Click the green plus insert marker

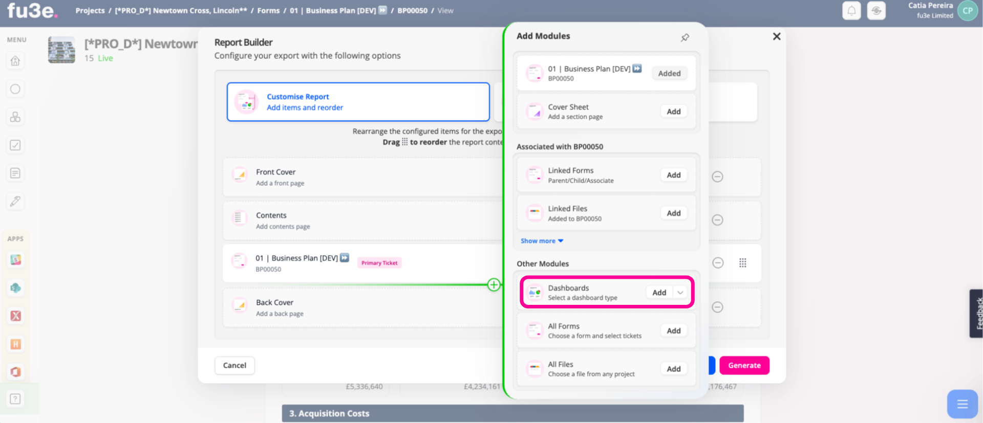point(494,285)
